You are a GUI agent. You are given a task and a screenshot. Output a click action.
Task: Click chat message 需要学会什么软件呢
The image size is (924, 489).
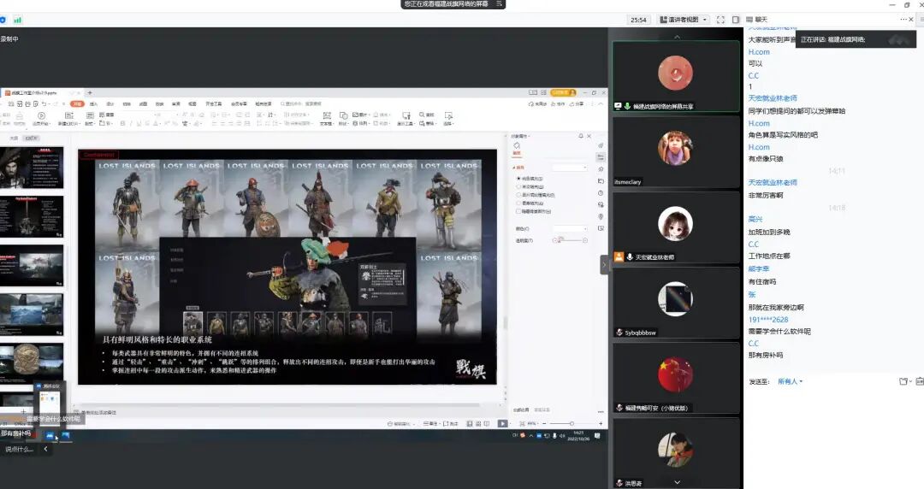779,331
